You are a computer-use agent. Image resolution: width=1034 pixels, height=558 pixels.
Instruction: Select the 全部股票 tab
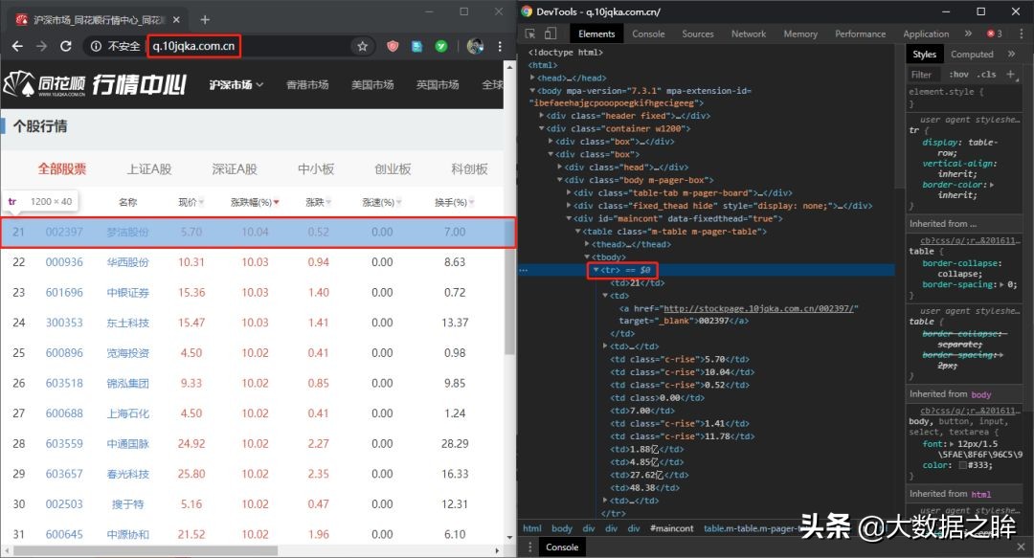pyautogui.click(x=62, y=169)
